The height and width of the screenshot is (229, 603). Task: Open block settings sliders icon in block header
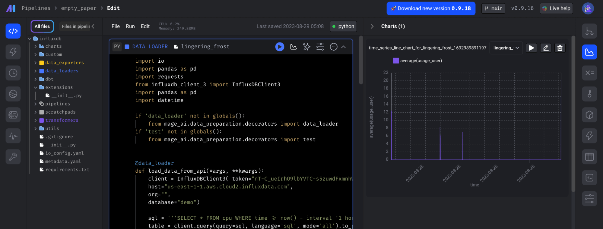pos(320,47)
